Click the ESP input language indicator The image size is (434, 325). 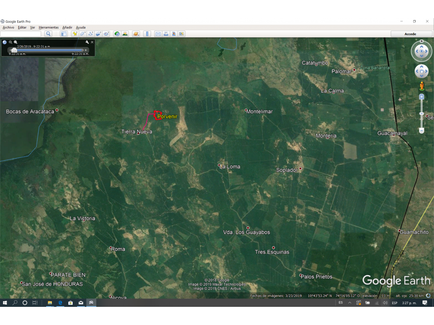395,303
